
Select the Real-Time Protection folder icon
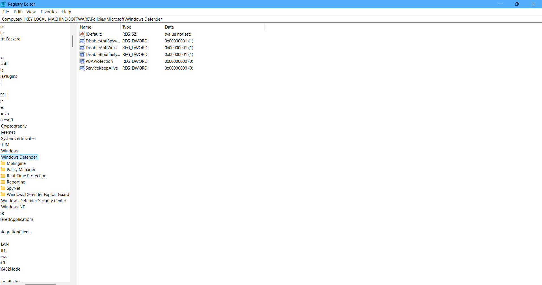3,176
